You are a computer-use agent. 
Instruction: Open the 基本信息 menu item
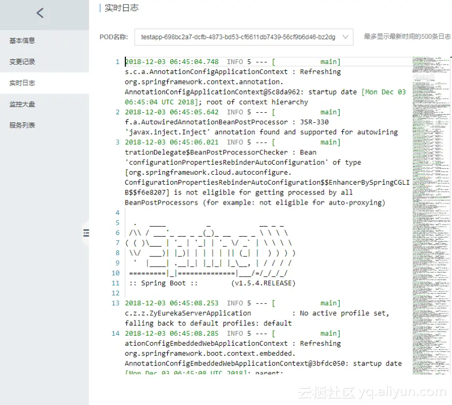coord(22,41)
